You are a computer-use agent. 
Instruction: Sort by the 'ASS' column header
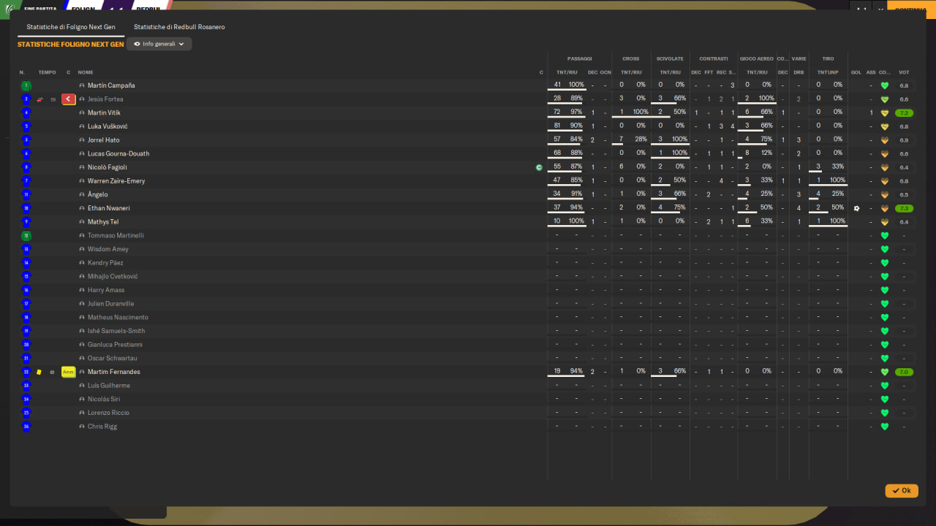click(871, 72)
